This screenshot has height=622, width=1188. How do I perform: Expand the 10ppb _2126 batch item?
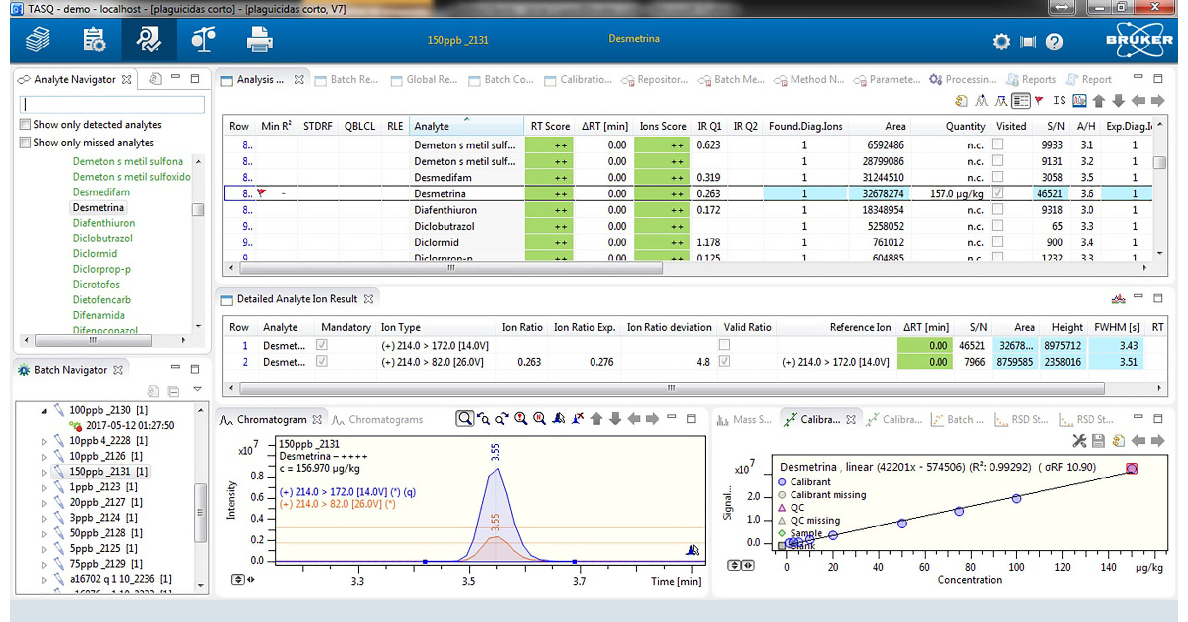click(44, 456)
